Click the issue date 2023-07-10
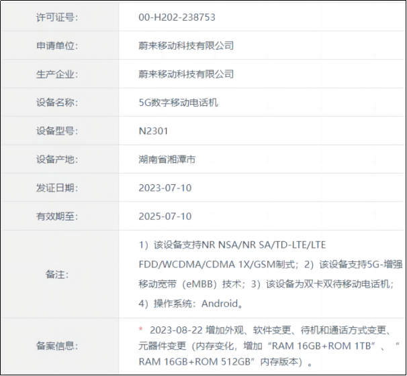 point(165,188)
